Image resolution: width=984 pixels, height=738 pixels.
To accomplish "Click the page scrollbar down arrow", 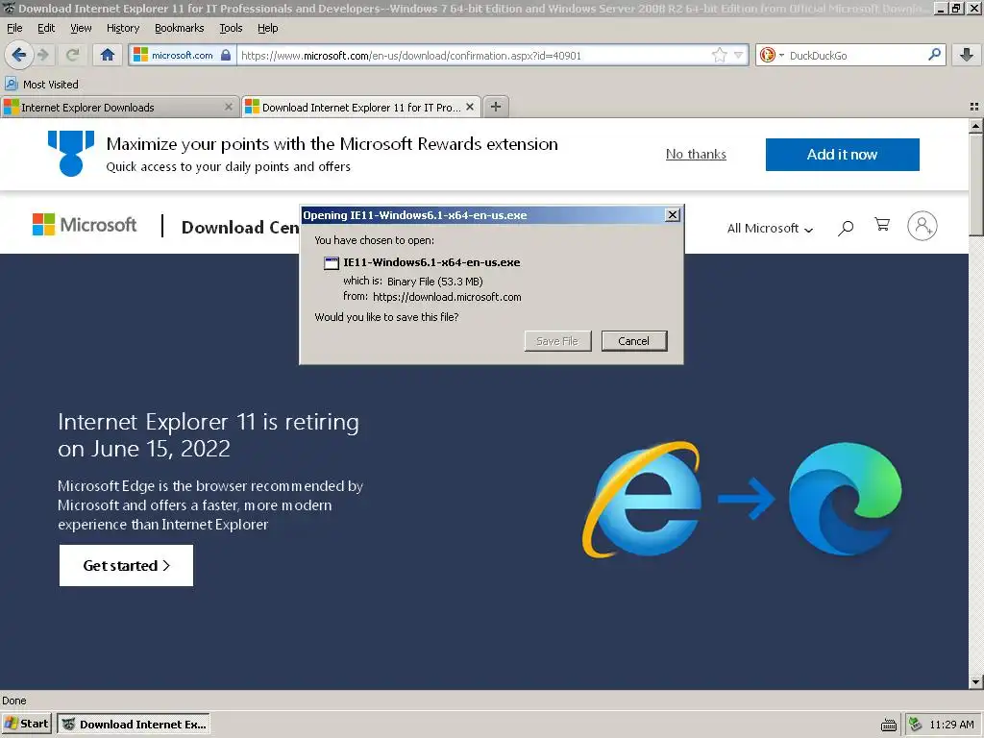I will [x=976, y=682].
